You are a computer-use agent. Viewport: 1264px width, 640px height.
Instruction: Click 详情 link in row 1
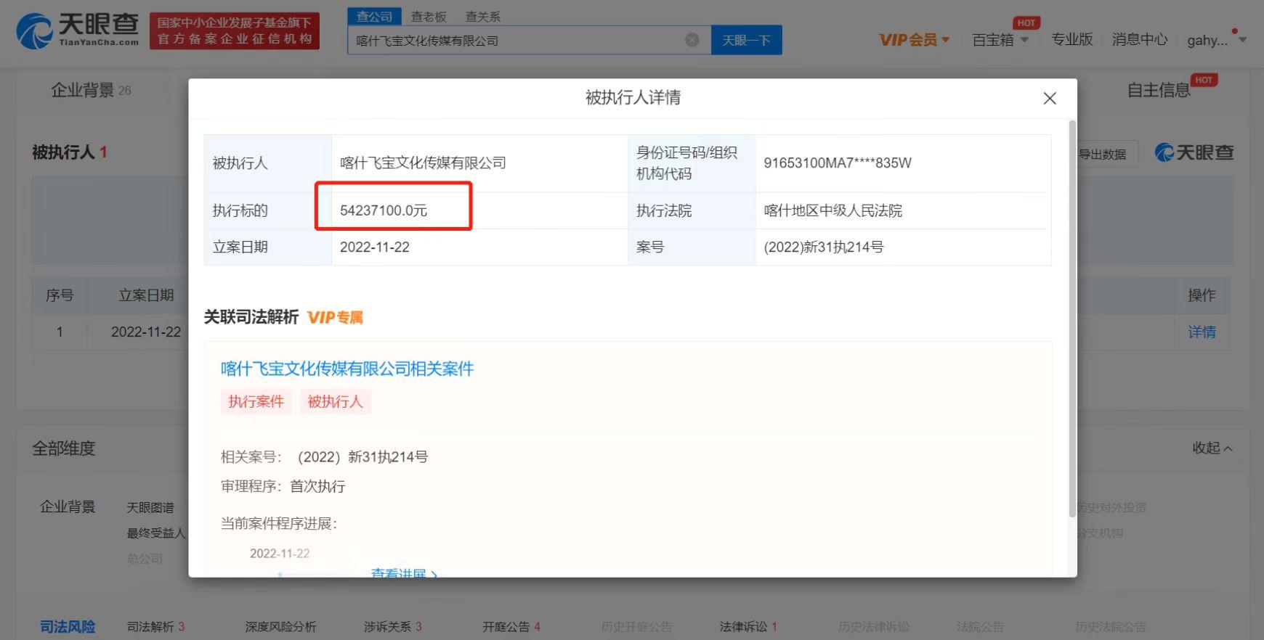tap(1202, 332)
